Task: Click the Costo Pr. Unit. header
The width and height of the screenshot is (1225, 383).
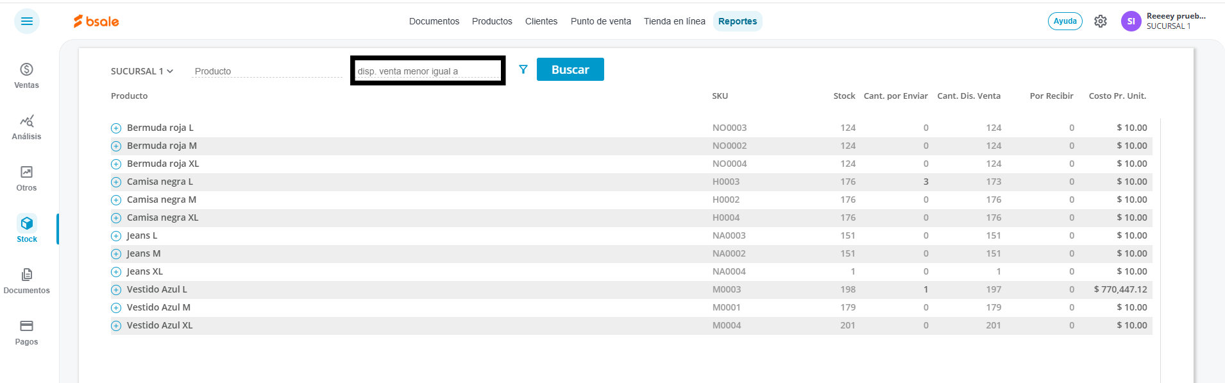Action: (x=1117, y=96)
